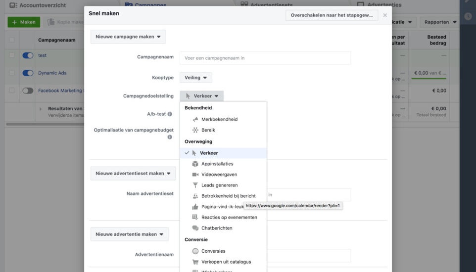Expand the Resultaten van row
This screenshot has width=476, height=272.
click(x=41, y=109)
